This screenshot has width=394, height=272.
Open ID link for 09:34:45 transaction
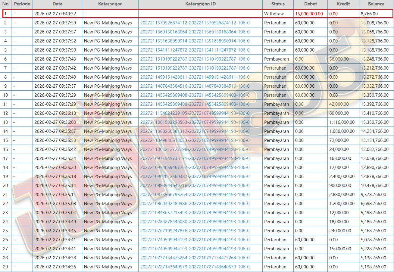195,231
